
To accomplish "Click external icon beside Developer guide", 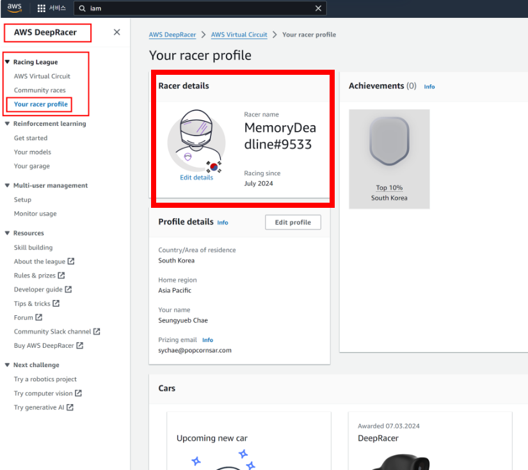I will (x=68, y=289).
